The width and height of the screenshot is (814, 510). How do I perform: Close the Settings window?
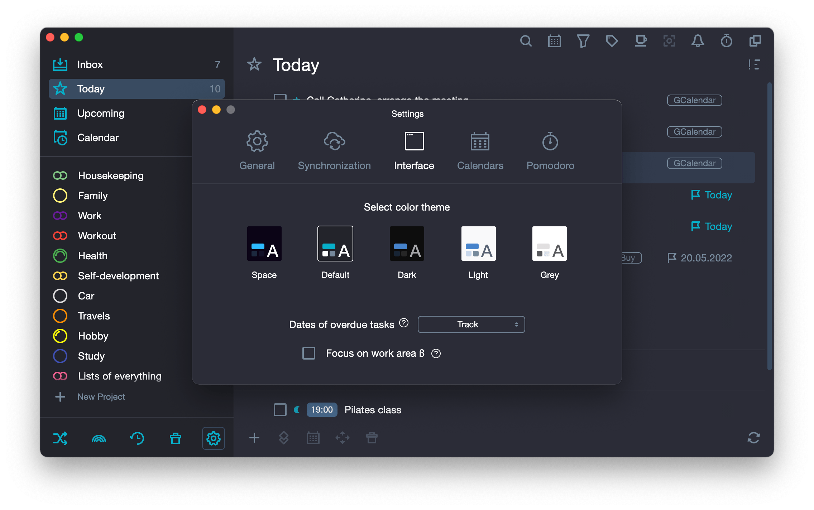tap(202, 110)
